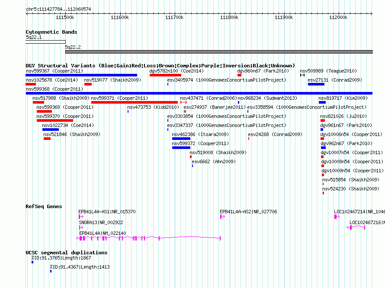
Task: Click the 5q22.2 gray band bar
Action: pyautogui.click(x=219, y=52)
